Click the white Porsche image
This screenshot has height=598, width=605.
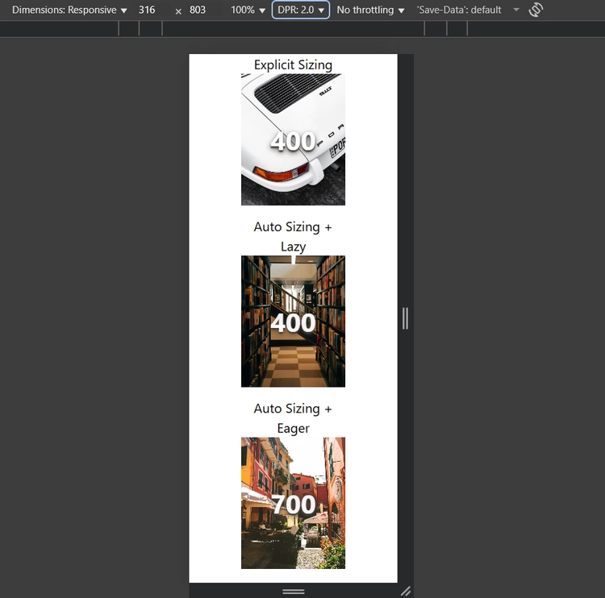[293, 139]
